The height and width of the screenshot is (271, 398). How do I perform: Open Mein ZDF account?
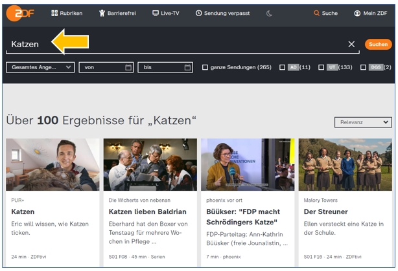(371, 13)
